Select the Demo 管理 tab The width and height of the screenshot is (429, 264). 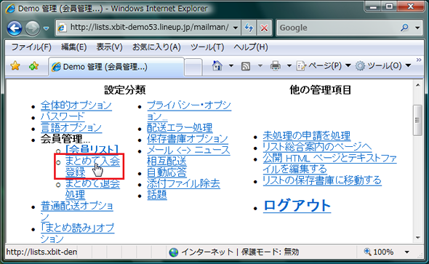coord(116,66)
